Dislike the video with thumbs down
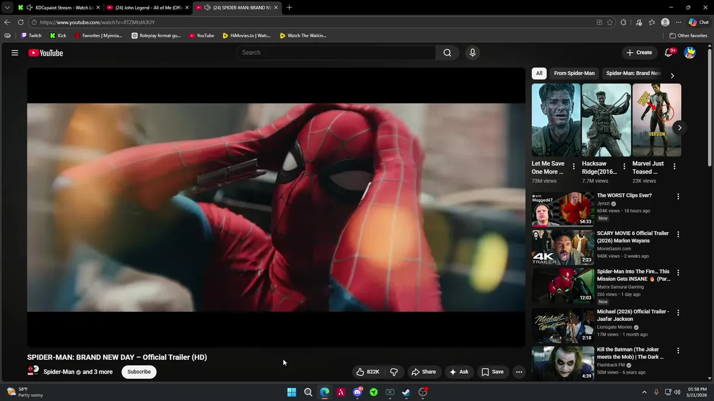This screenshot has width=714, height=401. click(x=394, y=372)
